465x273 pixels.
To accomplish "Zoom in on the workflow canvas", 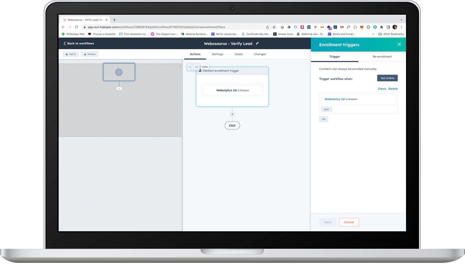I will (190, 66).
